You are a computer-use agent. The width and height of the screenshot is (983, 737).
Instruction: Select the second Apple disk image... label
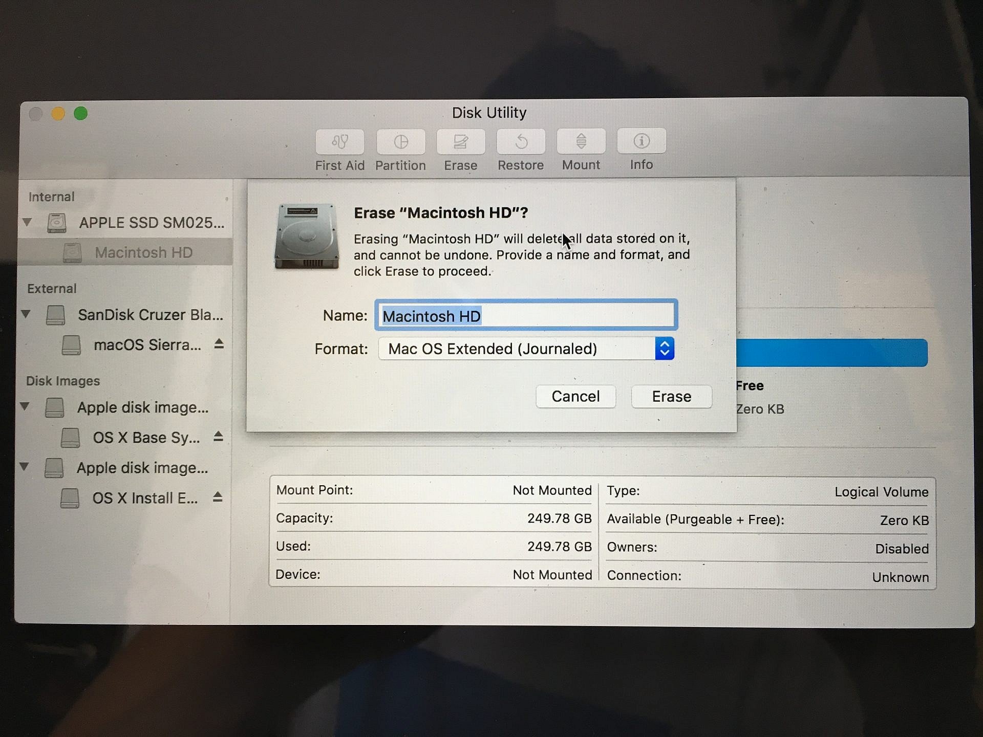(x=142, y=468)
